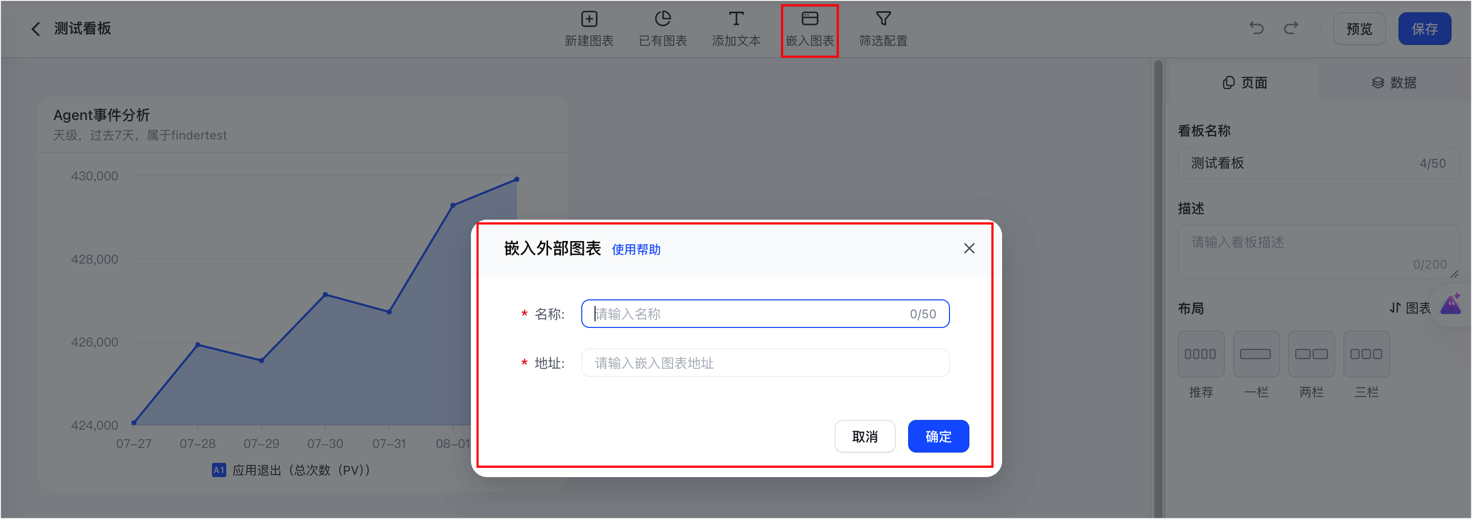Choose the 一栏 layout option
This screenshot has width=1472, height=519.
[x=1255, y=354]
